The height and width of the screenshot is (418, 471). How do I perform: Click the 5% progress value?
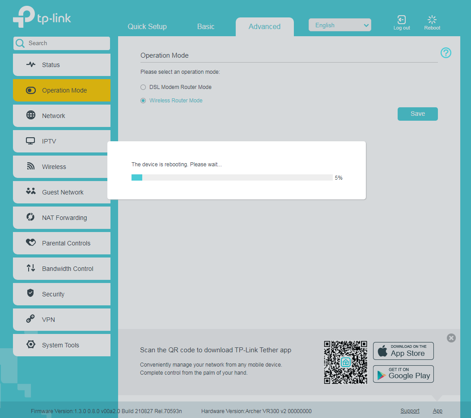[339, 178]
